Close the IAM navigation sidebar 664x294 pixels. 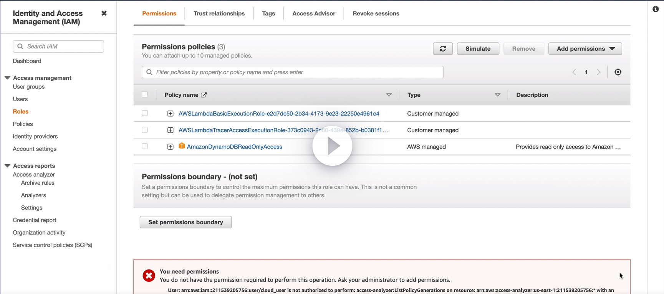(104, 13)
